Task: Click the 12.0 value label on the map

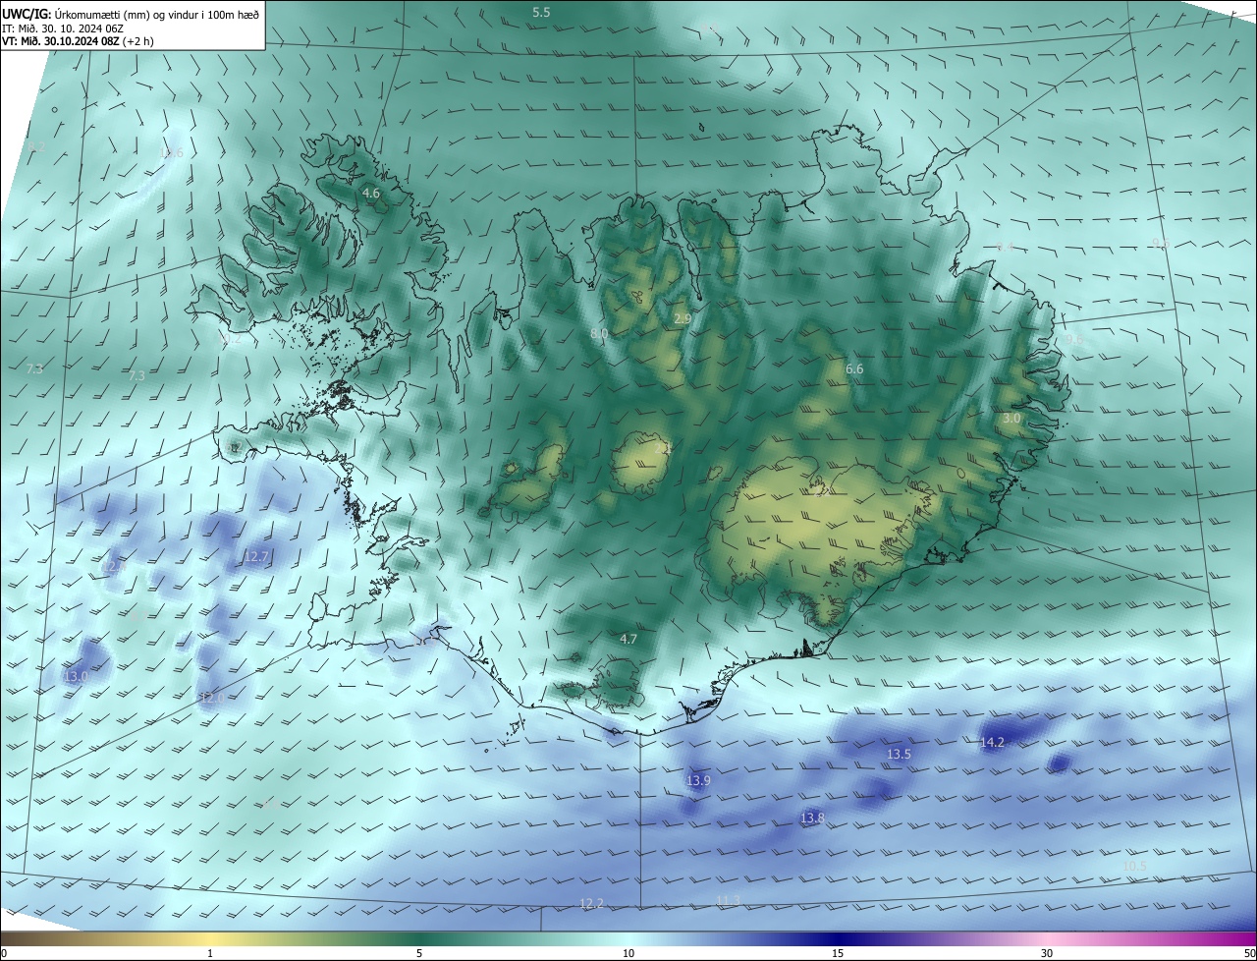Action: [211, 698]
